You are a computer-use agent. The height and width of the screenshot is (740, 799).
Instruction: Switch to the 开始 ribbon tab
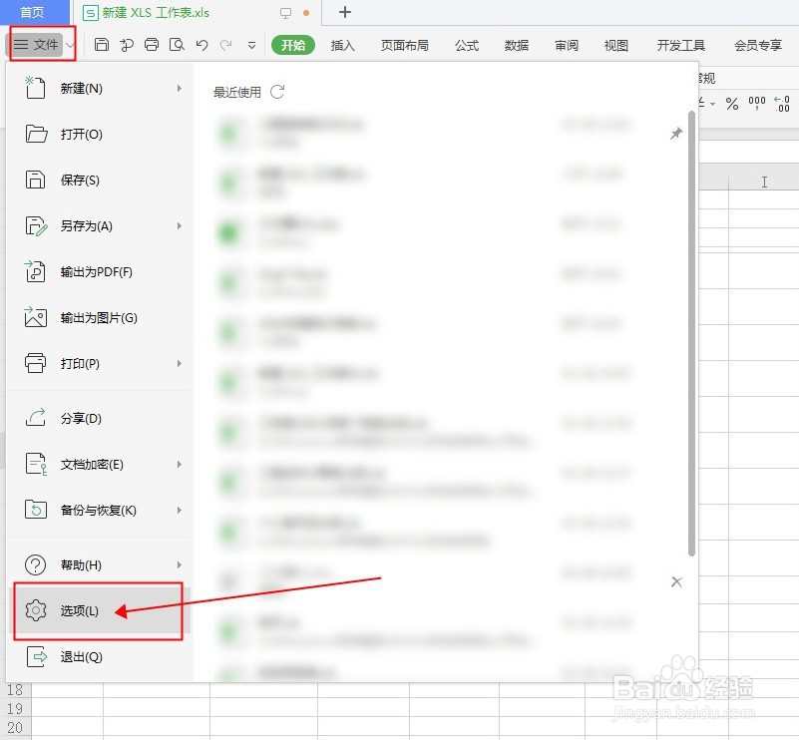[x=293, y=45]
